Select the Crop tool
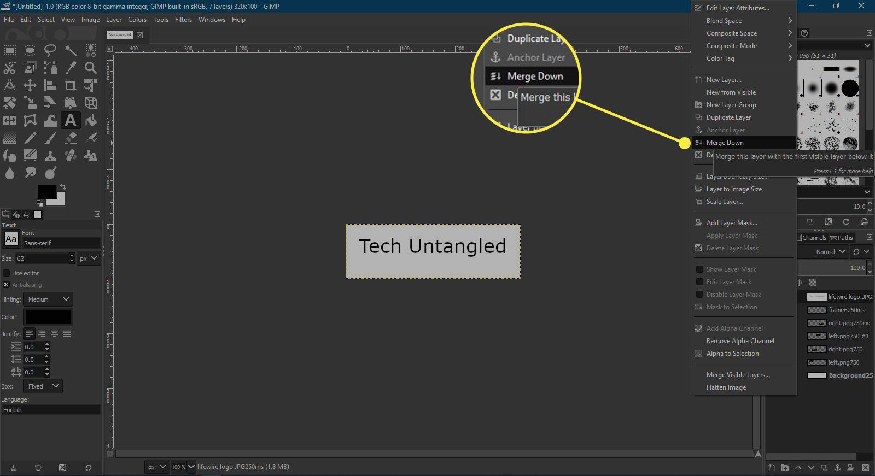This screenshot has width=875, height=476. [x=71, y=85]
